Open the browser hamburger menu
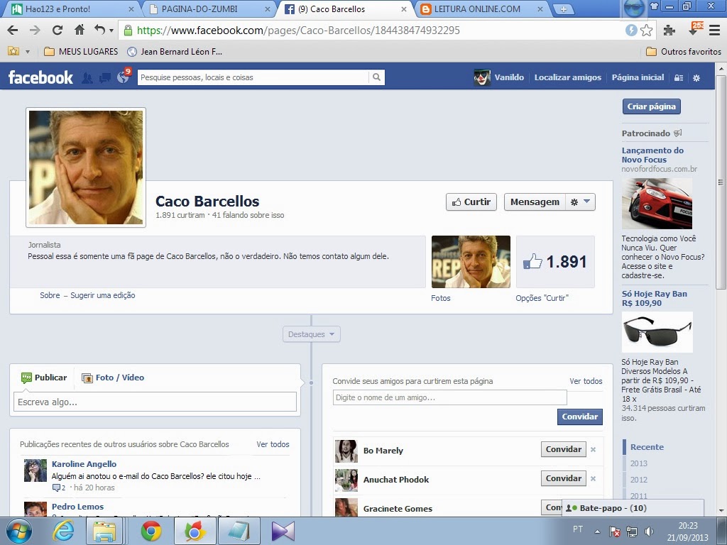The image size is (727, 545). [714, 31]
